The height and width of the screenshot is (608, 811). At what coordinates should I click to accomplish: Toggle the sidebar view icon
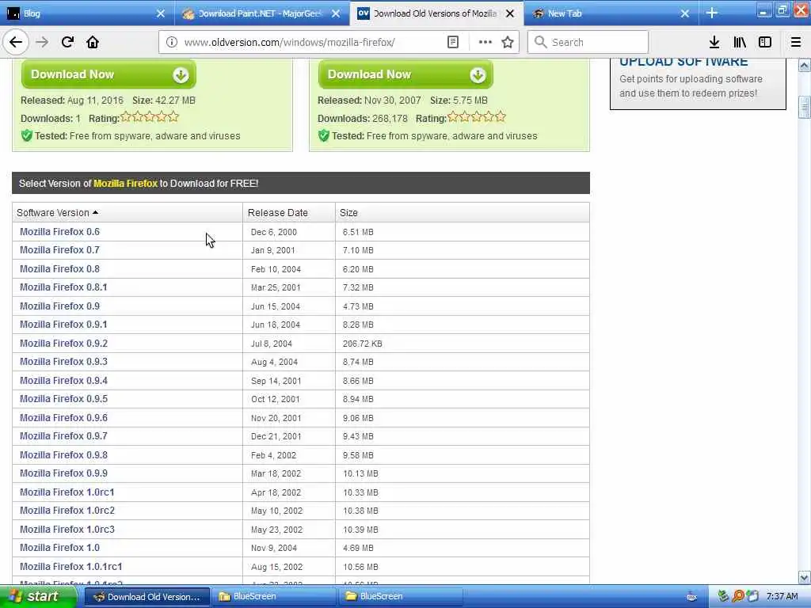click(765, 43)
